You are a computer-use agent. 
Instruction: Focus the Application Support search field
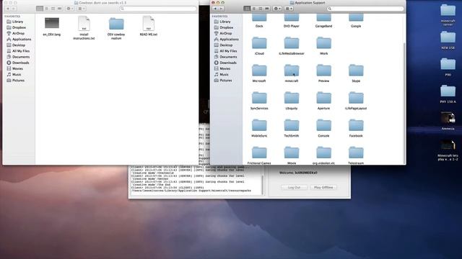365,9
